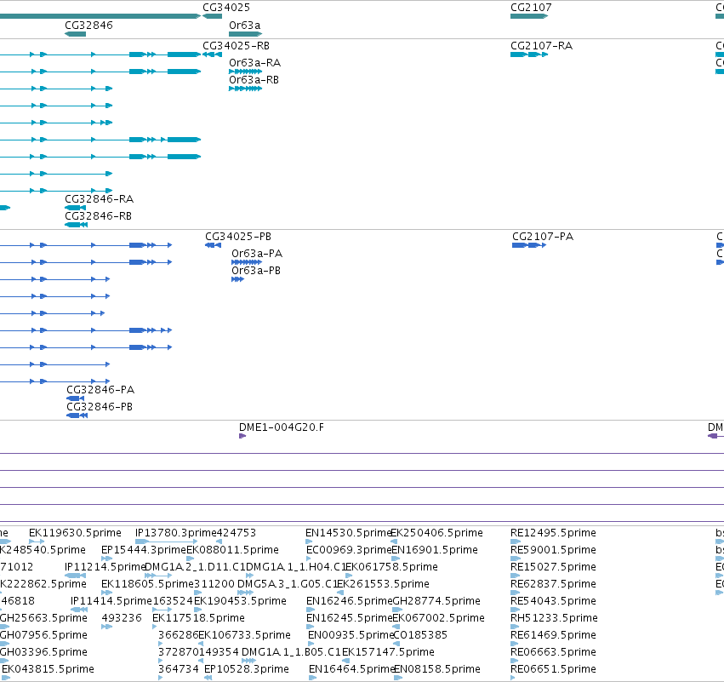This screenshot has width=724, height=682.
Task: Select the CG32846-RB transcript label
Action: point(98,216)
